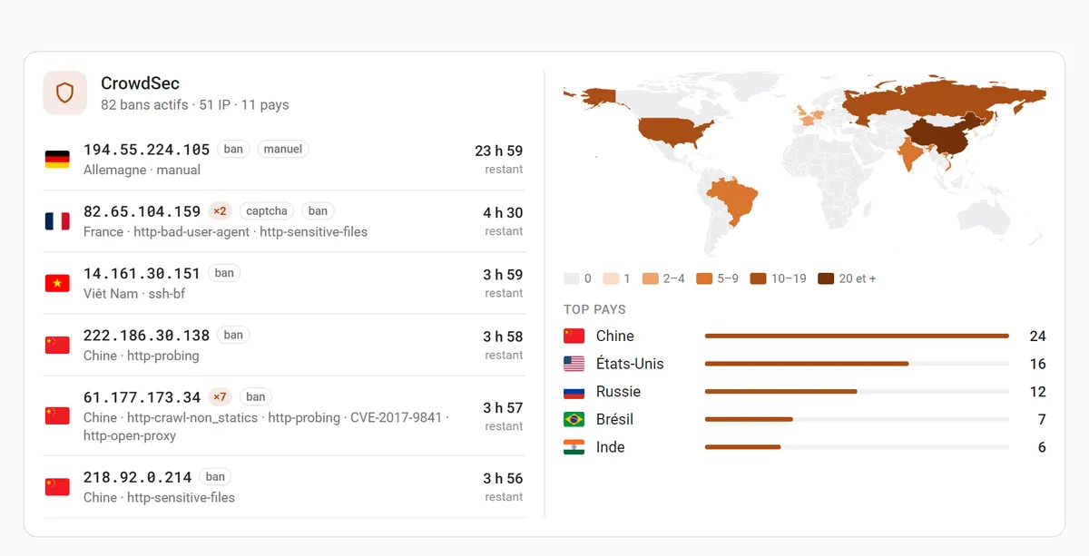Click the 'ban' tag on 218.92.0.214
The width and height of the screenshot is (1089, 556).
pyautogui.click(x=215, y=476)
